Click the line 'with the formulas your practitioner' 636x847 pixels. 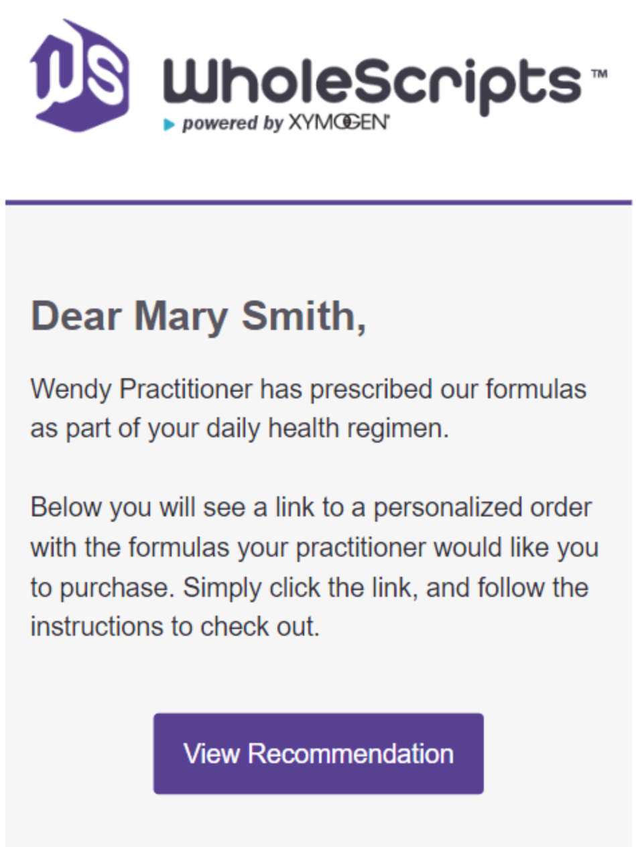[314, 548]
